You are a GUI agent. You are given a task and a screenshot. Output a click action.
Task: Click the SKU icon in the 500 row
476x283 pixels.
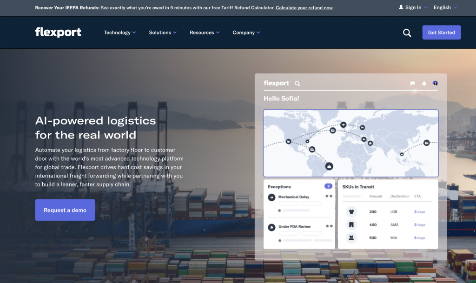point(351,238)
